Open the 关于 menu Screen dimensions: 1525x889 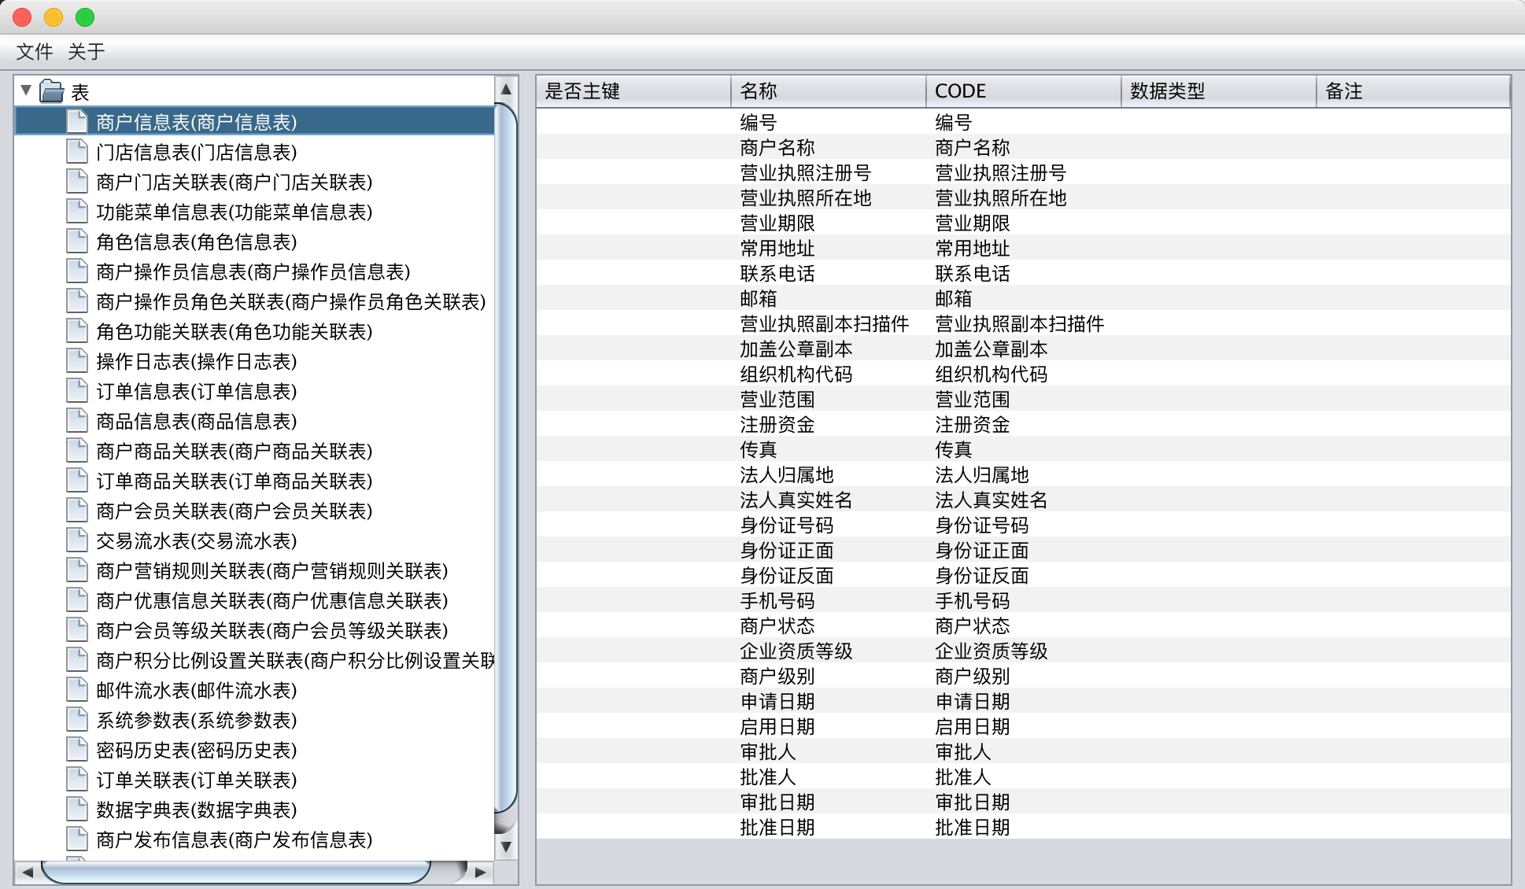click(86, 52)
